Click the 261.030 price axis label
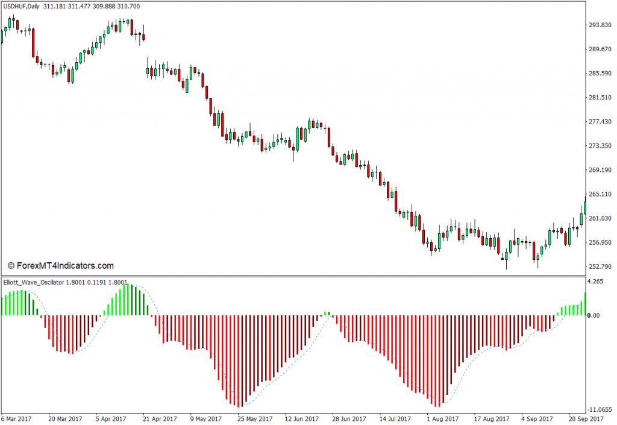The width and height of the screenshot is (617, 425). pos(600,218)
